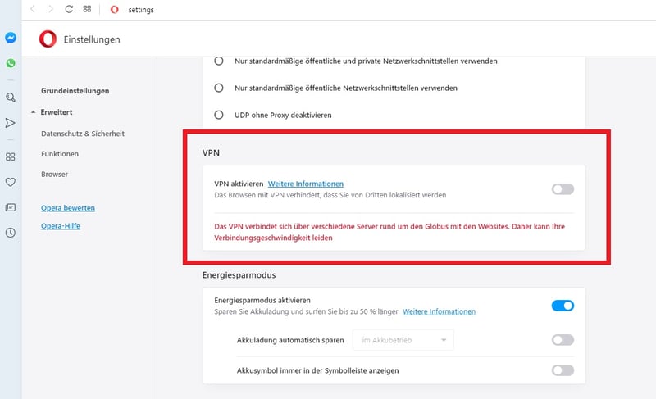
Task: Enable Akkusymbol immer in der Symbolleiste toggle
Action: point(563,370)
